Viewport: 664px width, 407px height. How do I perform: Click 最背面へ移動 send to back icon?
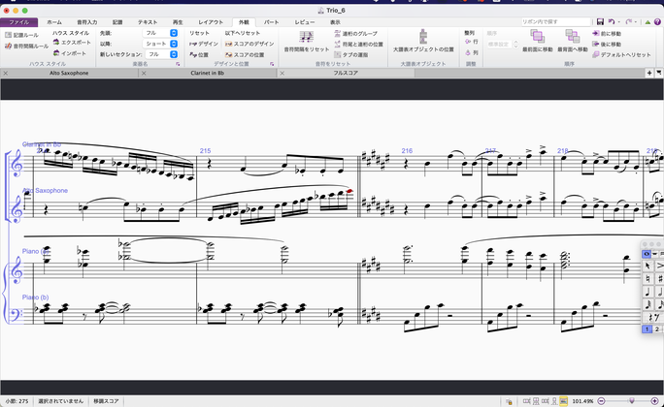click(573, 37)
